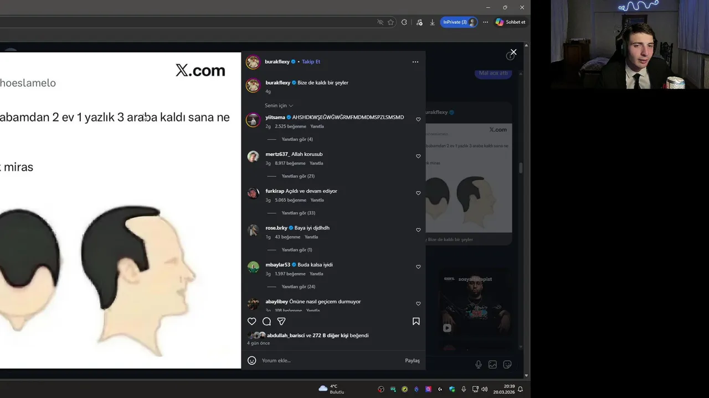
Task: Close the post overlay with the X
Action: tap(513, 52)
